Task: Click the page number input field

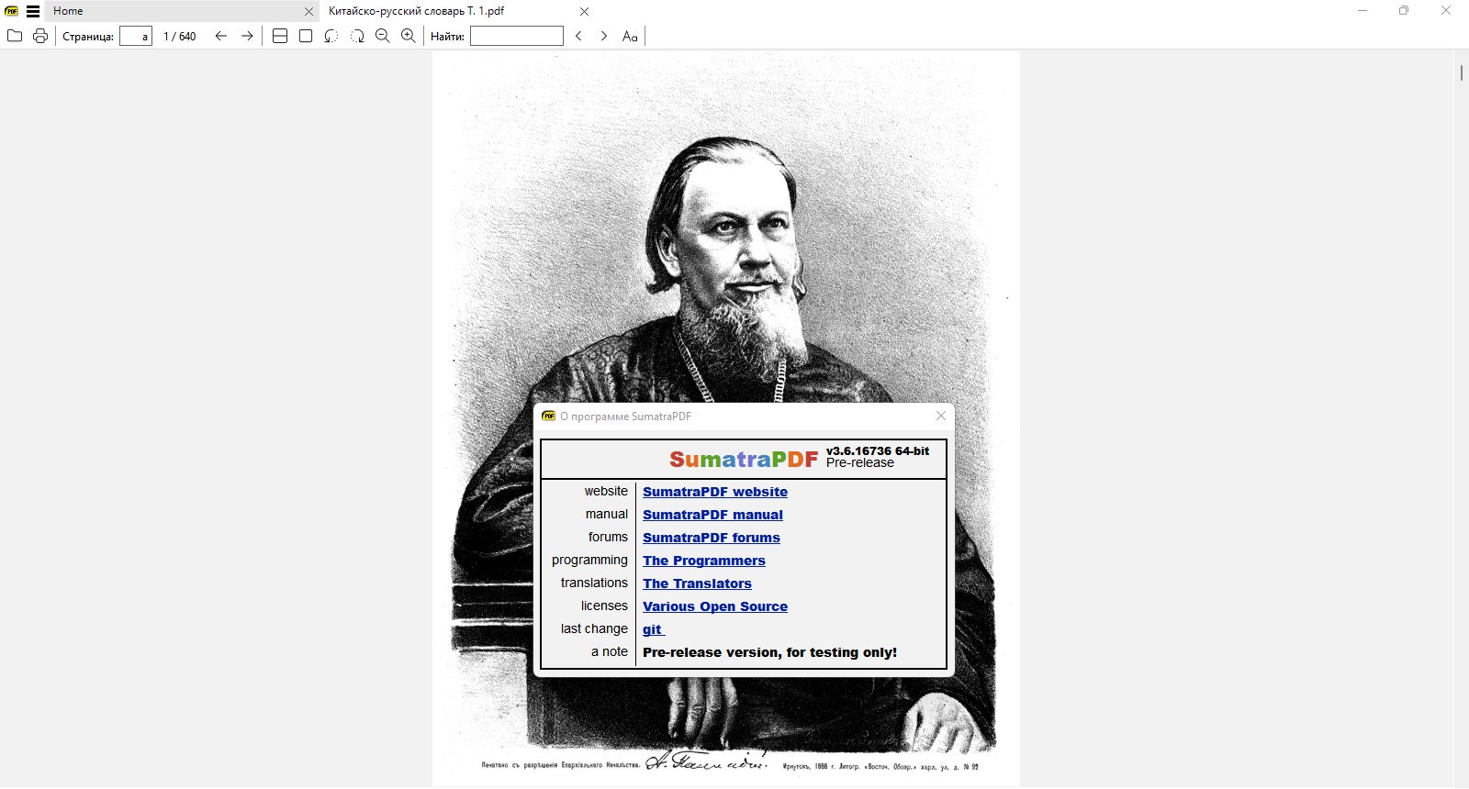Action: (136, 36)
